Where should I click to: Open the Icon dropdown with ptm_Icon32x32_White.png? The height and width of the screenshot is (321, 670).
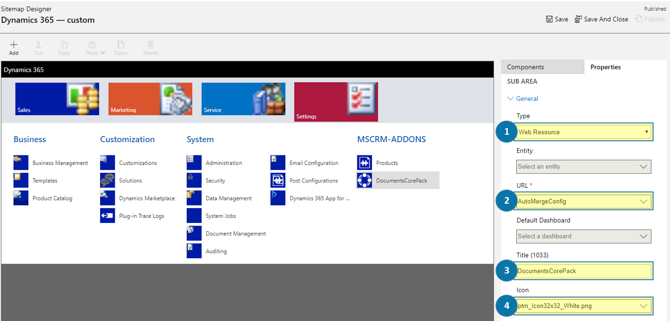584,306
